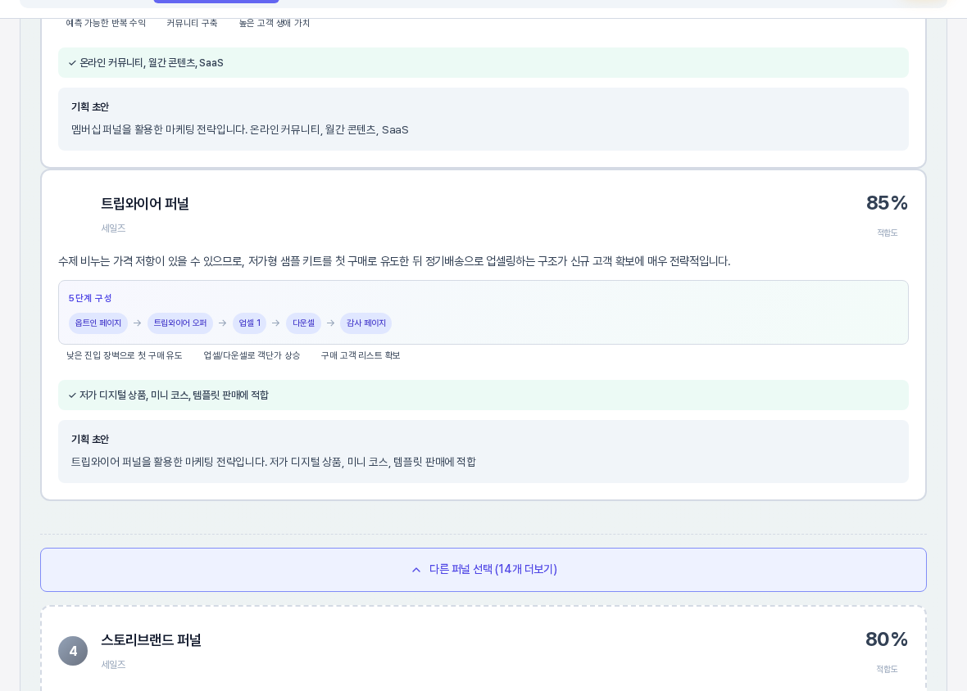
Task: Click 적합도 label under 80%
Action: coord(887,670)
